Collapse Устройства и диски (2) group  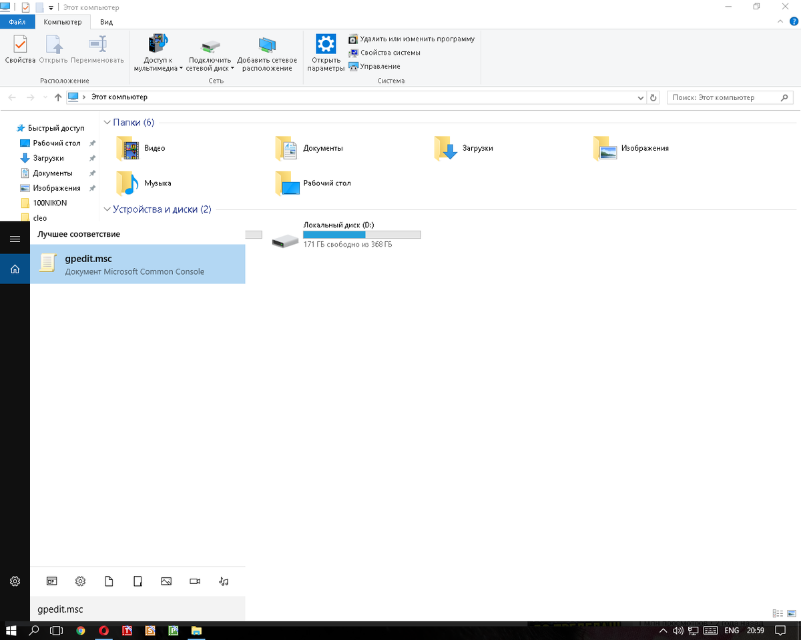coord(107,209)
